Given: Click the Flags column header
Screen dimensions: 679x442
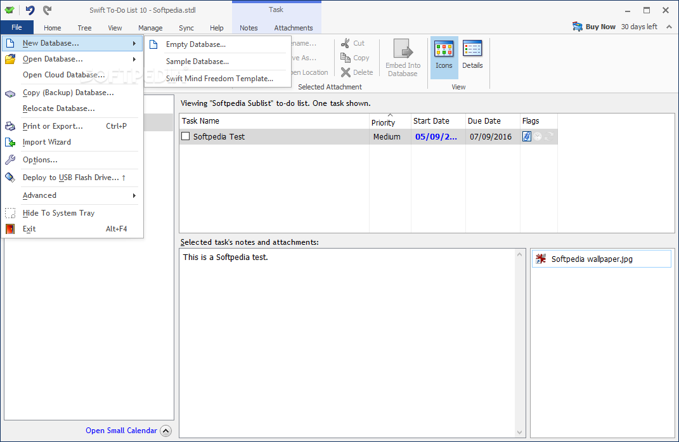Looking at the screenshot, I should pos(539,121).
